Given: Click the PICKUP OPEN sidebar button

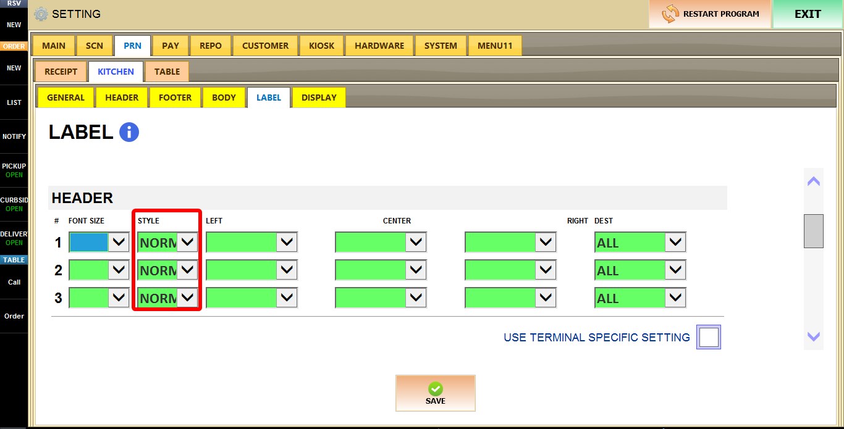Looking at the screenshot, I should tap(14, 170).
